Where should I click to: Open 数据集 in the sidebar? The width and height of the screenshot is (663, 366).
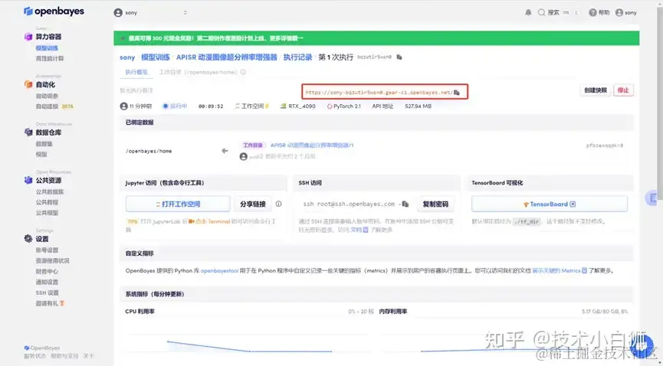click(x=44, y=144)
